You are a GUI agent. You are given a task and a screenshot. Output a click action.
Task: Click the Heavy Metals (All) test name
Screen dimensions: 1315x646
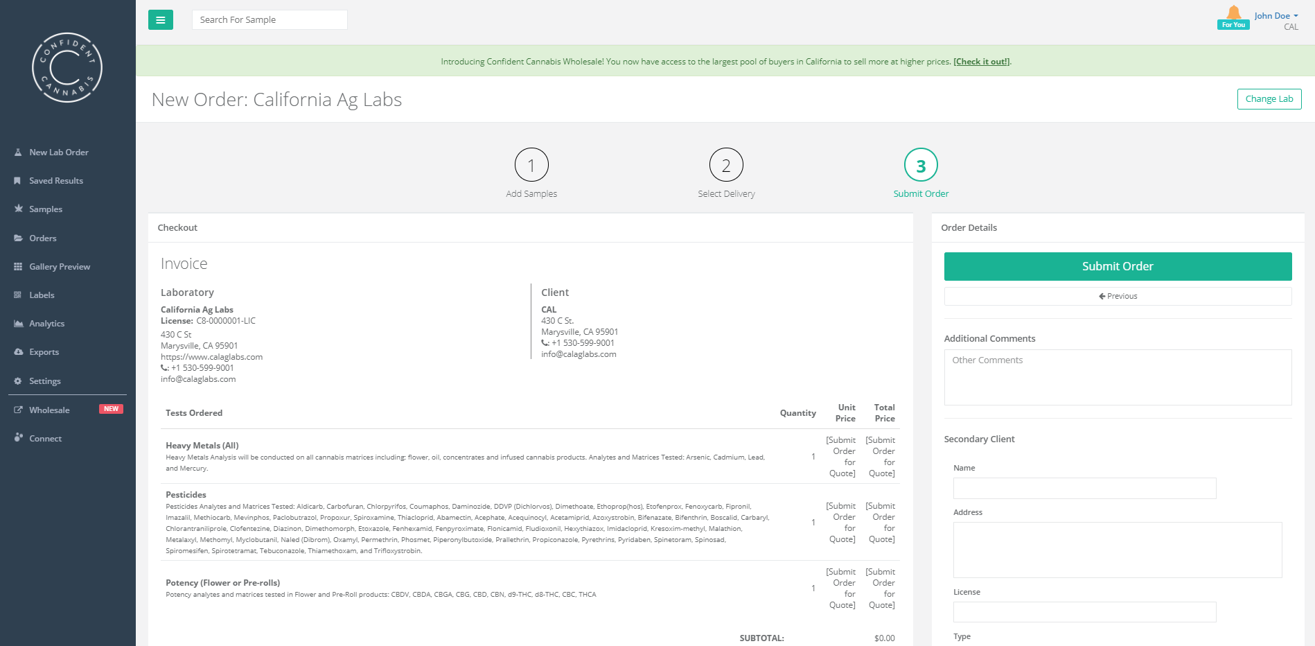tap(202, 446)
